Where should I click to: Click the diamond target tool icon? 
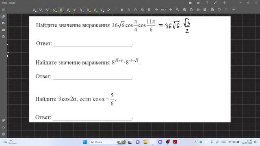pyautogui.click(x=135, y=10)
